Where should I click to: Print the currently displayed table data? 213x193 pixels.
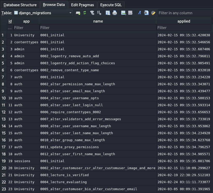pos(115,13)
